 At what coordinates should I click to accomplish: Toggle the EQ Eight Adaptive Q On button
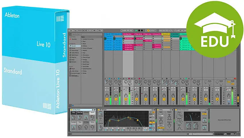click(x=152, y=123)
